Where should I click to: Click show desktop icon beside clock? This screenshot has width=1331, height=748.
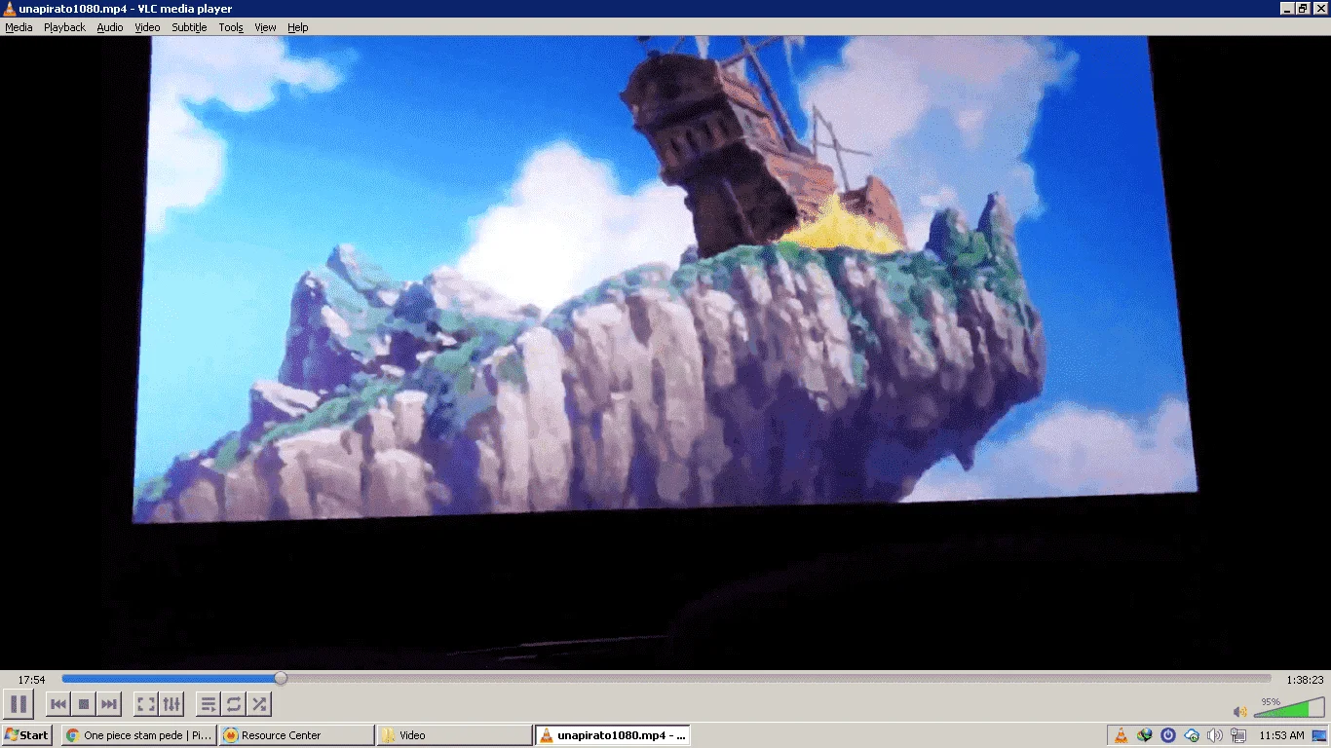point(1318,735)
